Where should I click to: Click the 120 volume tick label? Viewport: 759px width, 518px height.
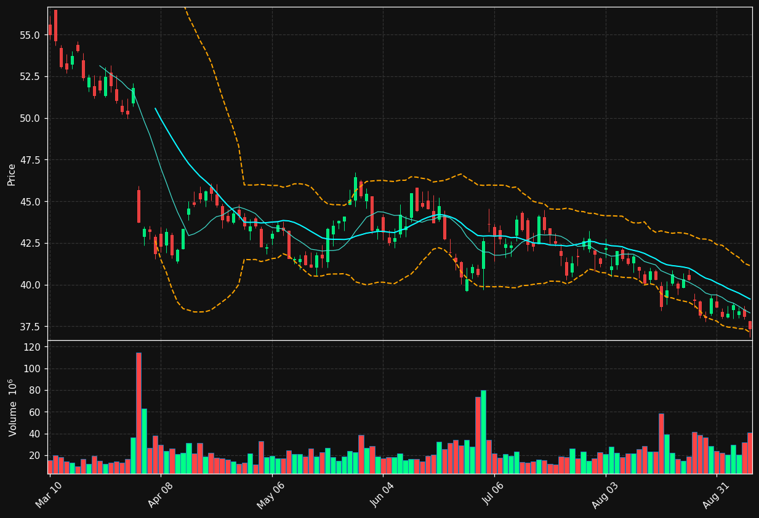[x=33, y=347]
